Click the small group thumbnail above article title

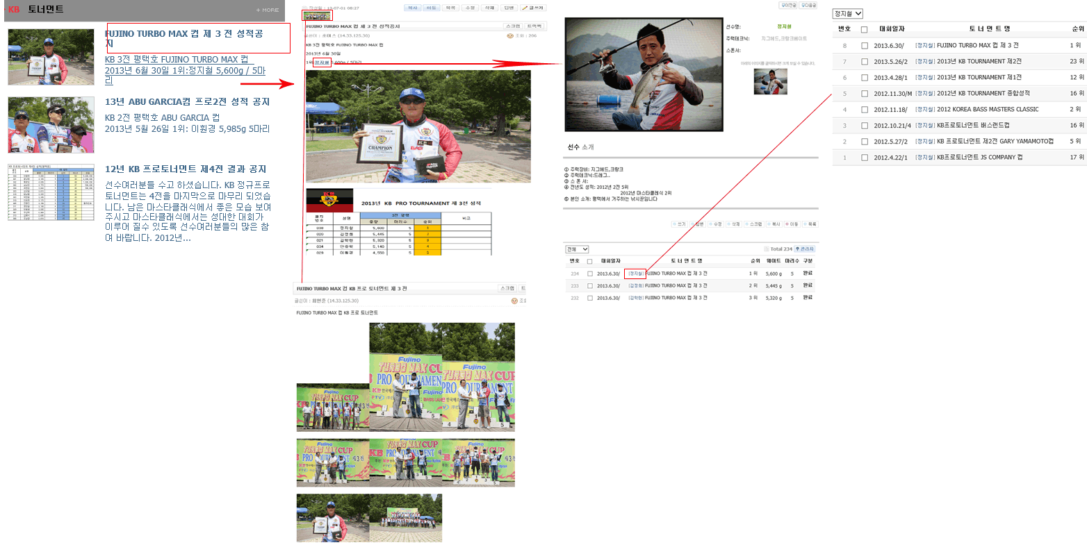(x=318, y=15)
